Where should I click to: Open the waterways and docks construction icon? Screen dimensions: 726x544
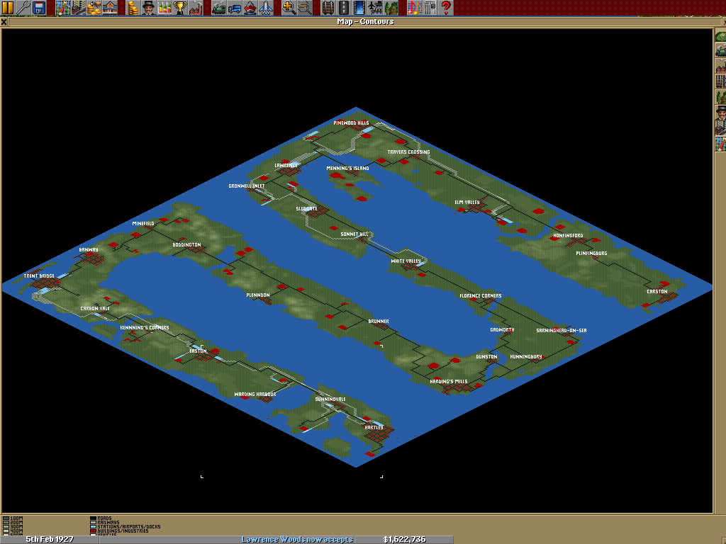pos(359,7)
